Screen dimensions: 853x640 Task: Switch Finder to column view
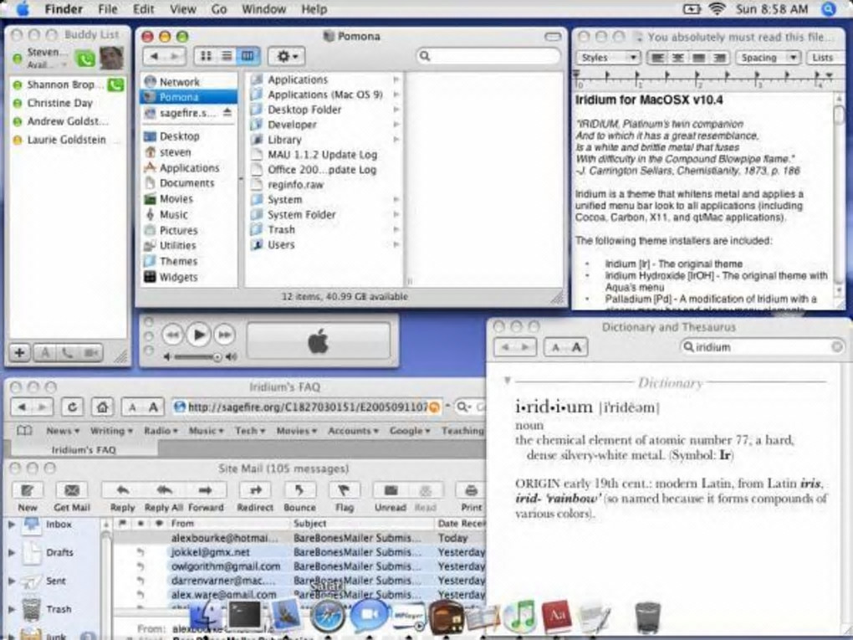click(x=248, y=55)
